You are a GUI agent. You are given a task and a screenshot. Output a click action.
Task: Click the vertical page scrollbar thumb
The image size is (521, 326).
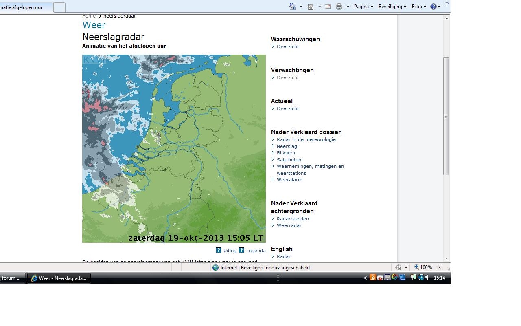pos(447,116)
